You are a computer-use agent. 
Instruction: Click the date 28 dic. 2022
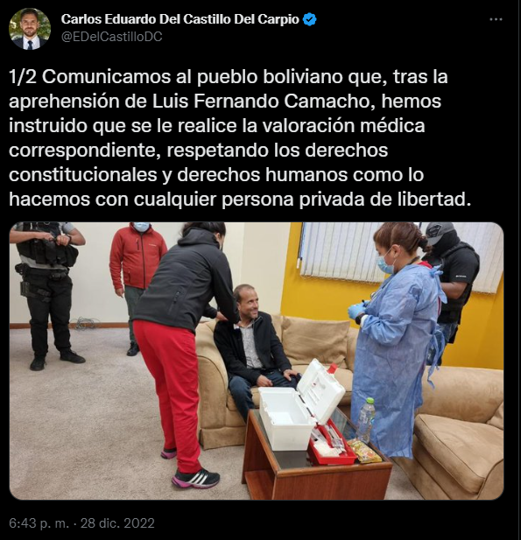[117, 523]
